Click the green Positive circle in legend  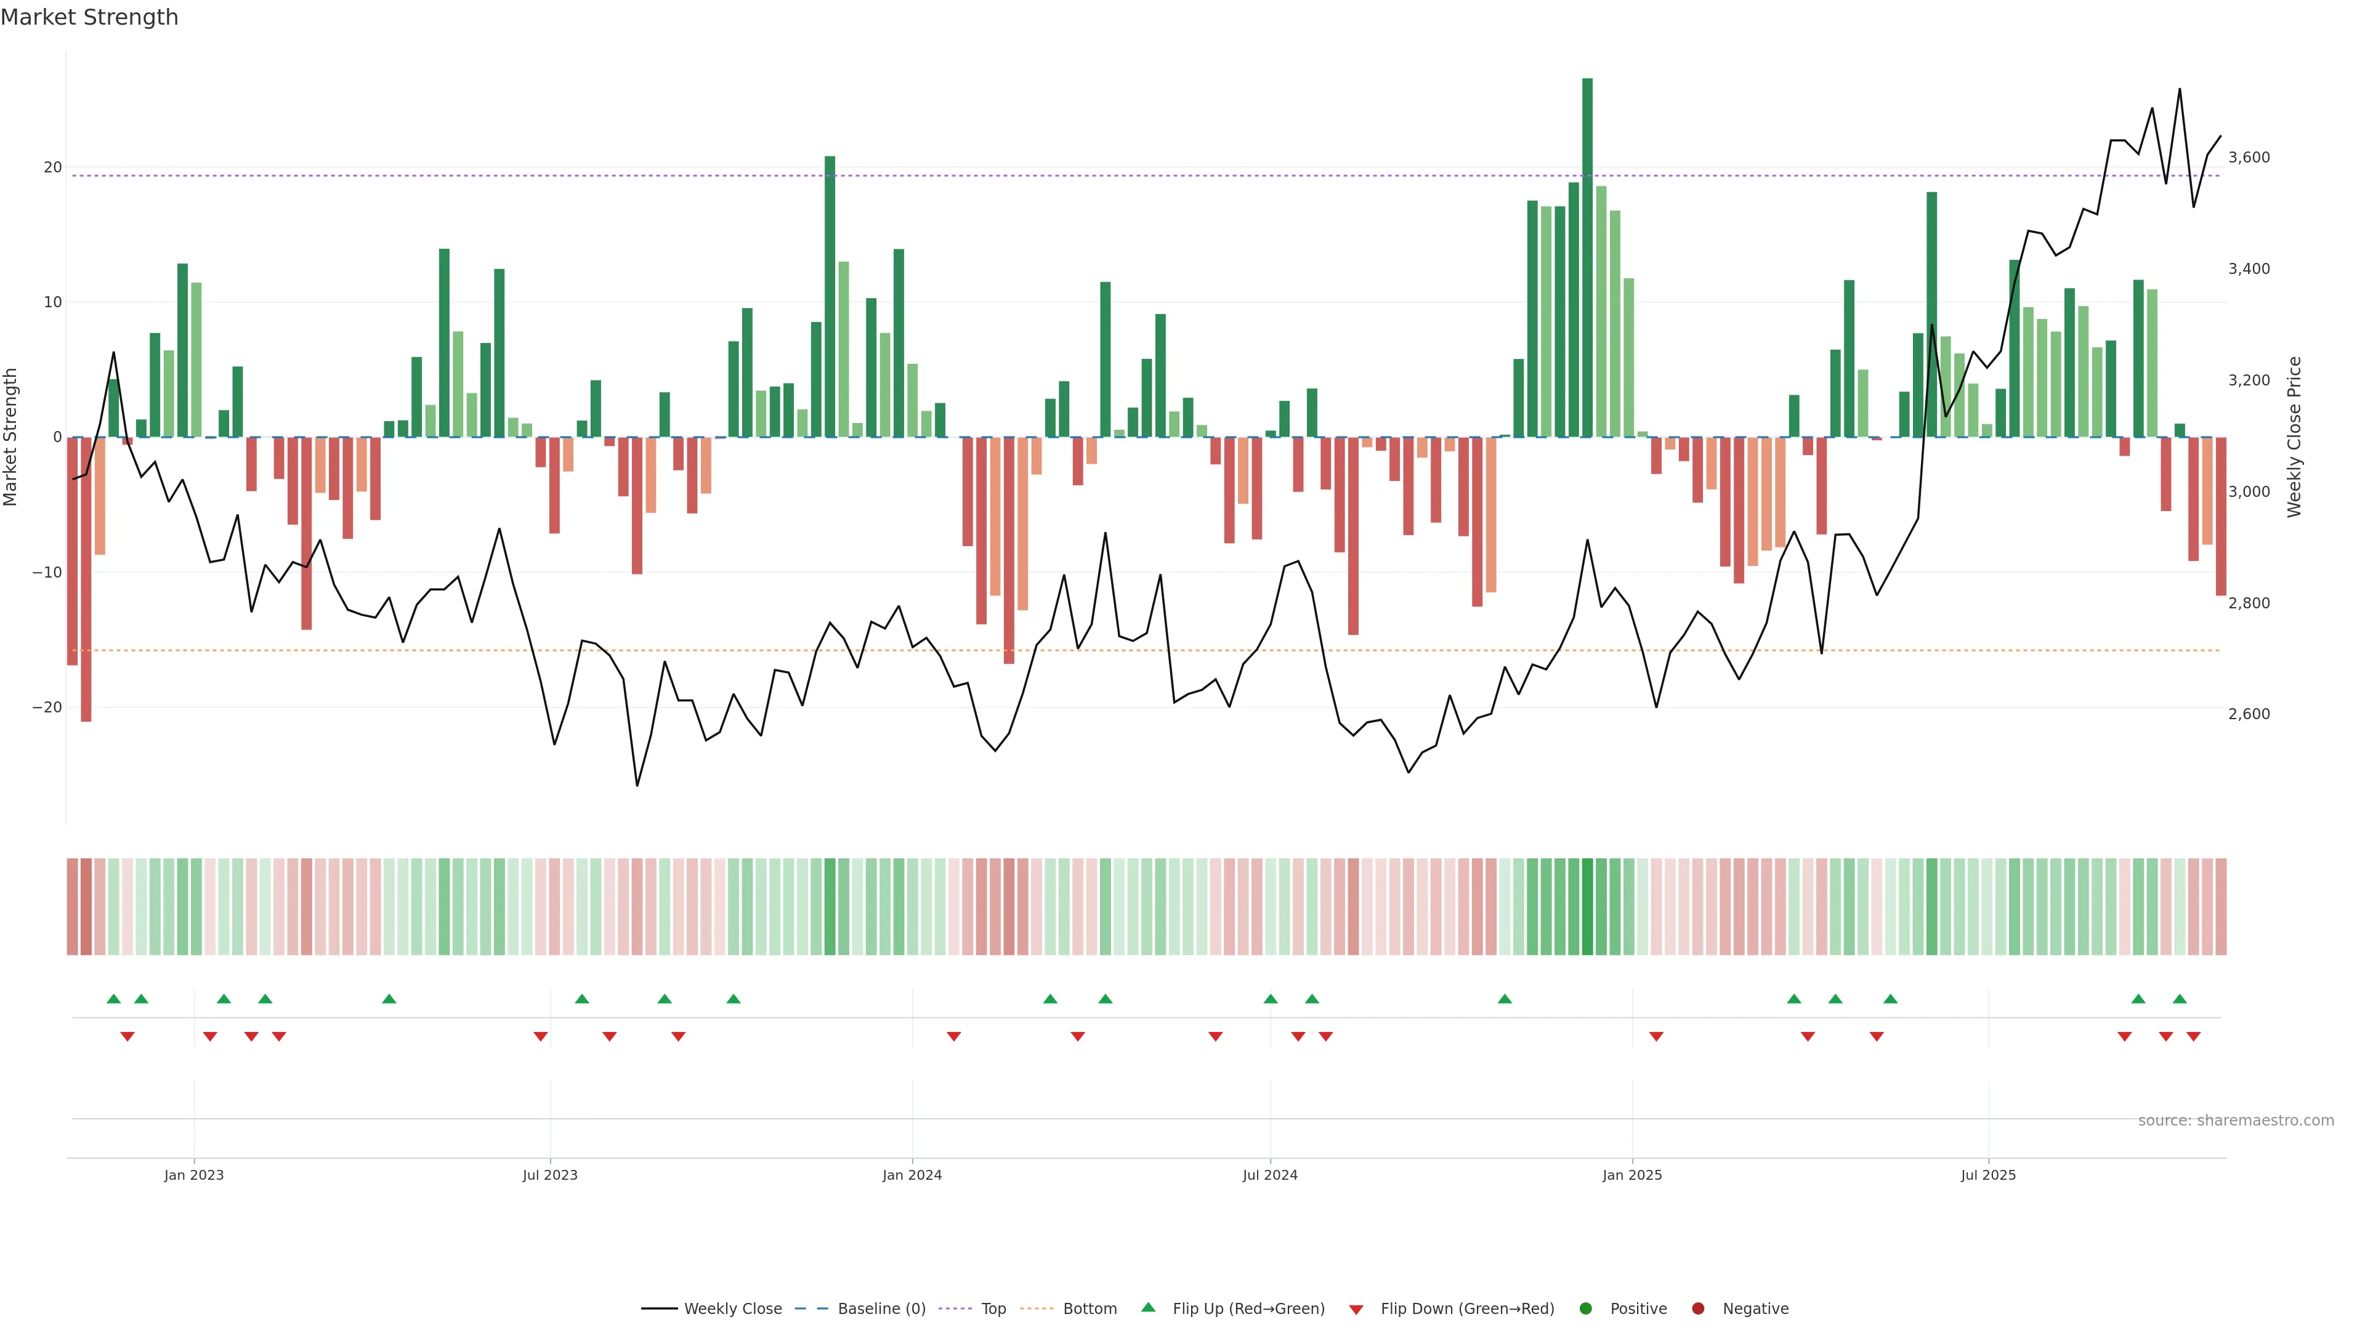[x=1585, y=1308]
